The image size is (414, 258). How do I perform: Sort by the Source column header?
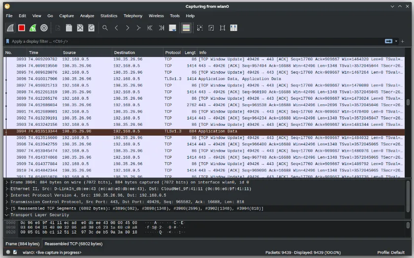86,53
